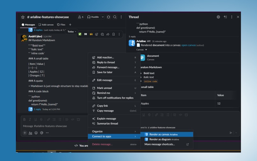This screenshot has height=161, width=257.
Task: Select Mark unread menu item
Action: (114, 88)
